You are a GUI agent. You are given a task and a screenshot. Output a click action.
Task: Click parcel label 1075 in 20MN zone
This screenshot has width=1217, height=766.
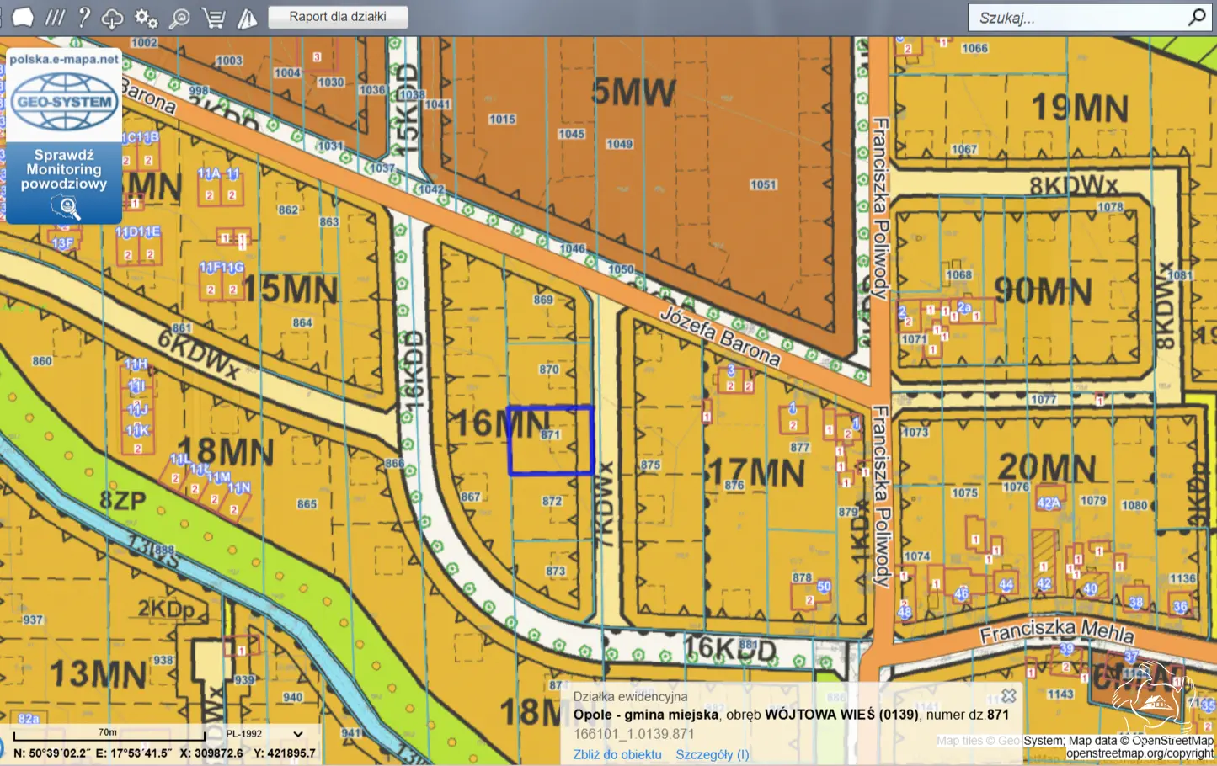(x=965, y=492)
